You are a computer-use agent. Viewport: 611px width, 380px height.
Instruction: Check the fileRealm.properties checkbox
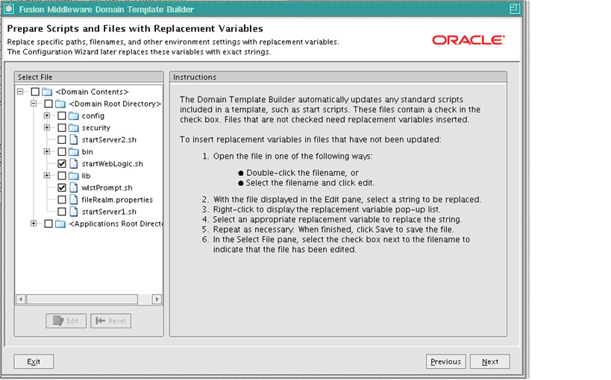coord(62,200)
